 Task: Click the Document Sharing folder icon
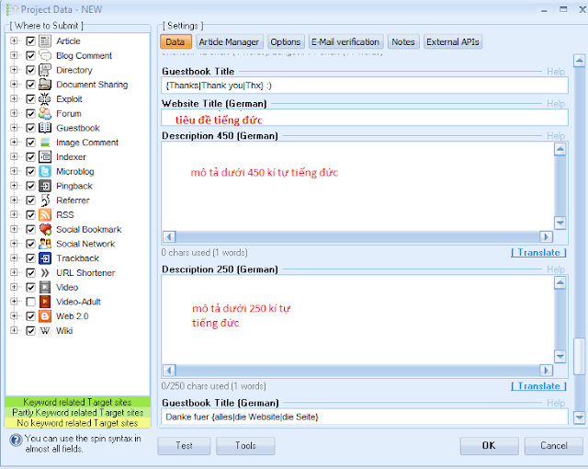[45, 85]
